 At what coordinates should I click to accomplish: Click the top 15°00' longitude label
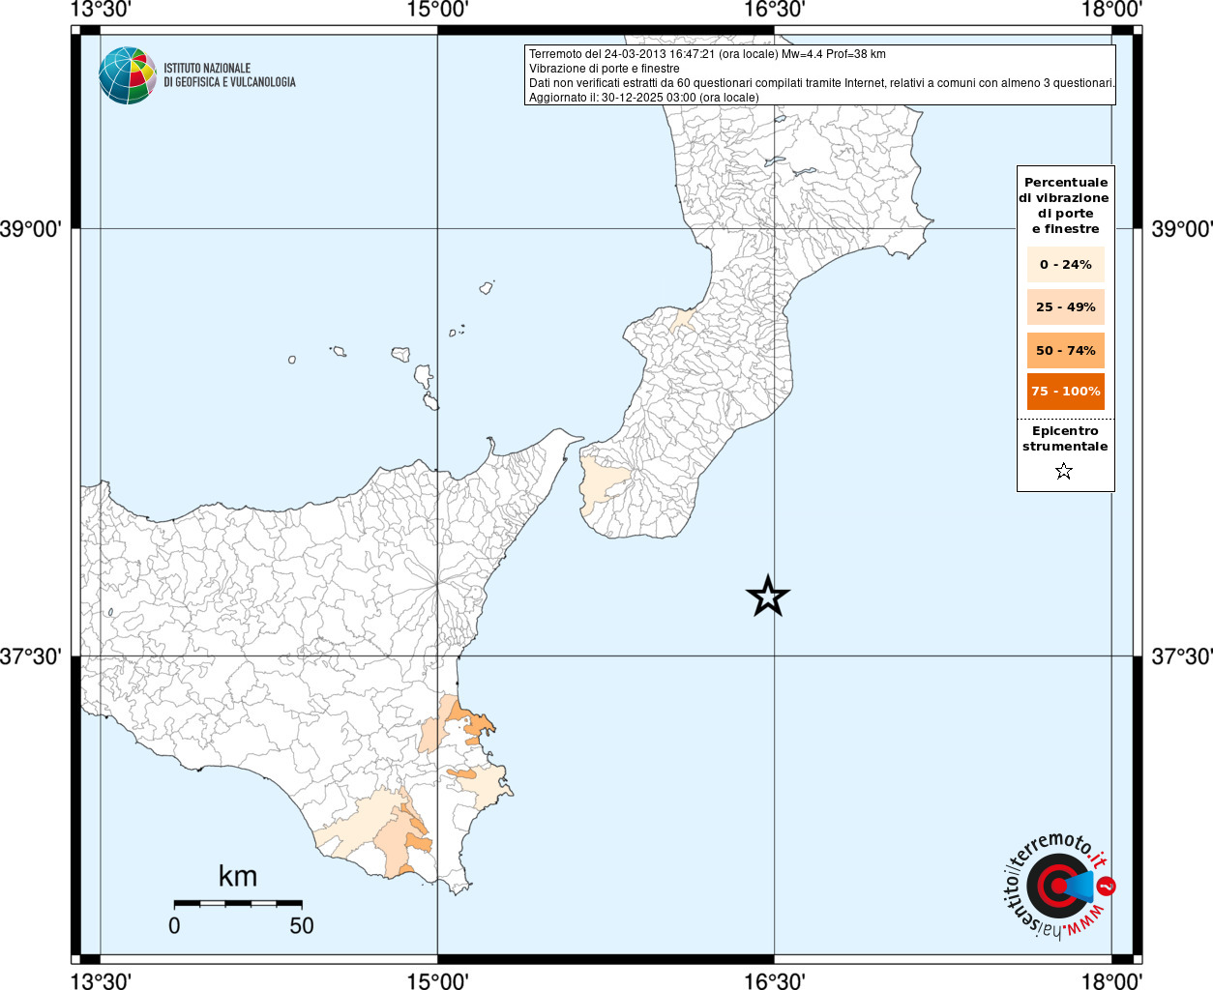coord(437,10)
